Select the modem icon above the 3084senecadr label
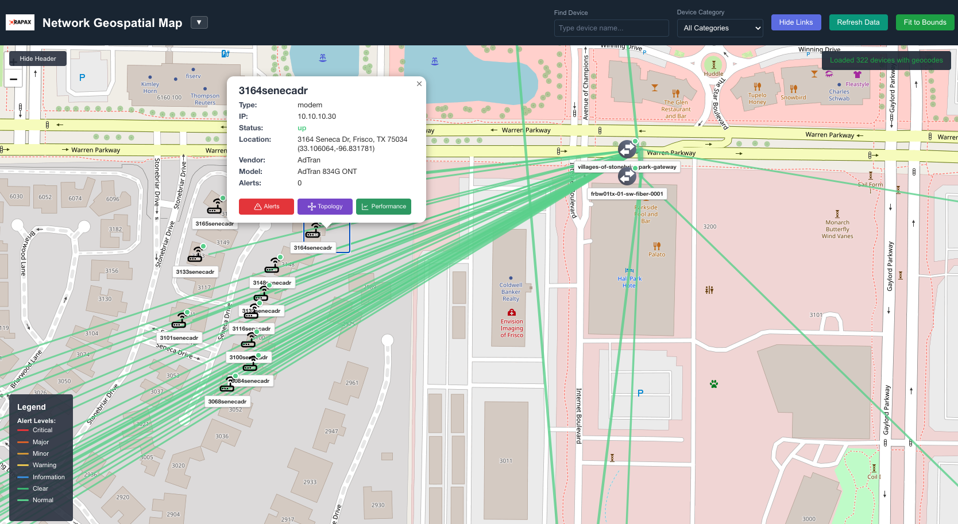The height and width of the screenshot is (524, 958). coord(250,364)
